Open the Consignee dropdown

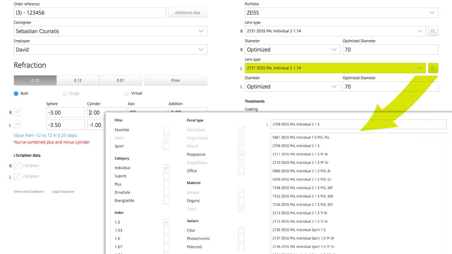[x=110, y=31]
